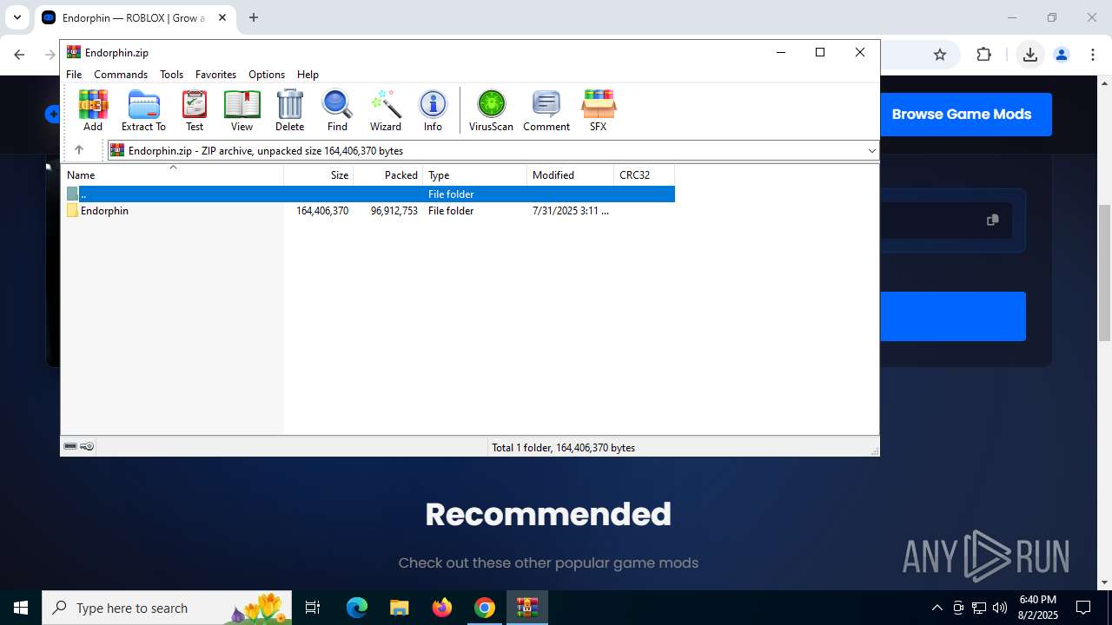1112x625 pixels.
Task: Click the View toolbar icon
Action: coord(242,110)
